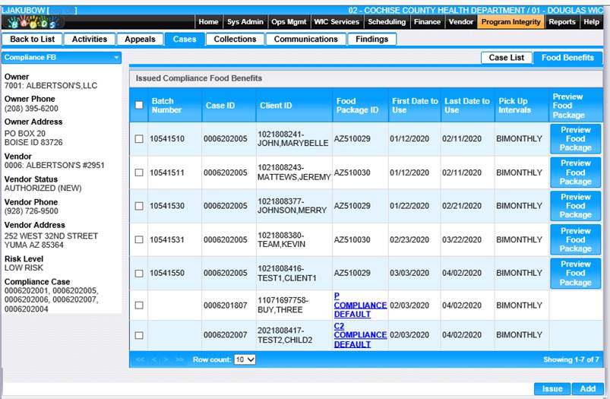Sort by First Date to Use header
The image size is (610, 399).
pos(415,106)
